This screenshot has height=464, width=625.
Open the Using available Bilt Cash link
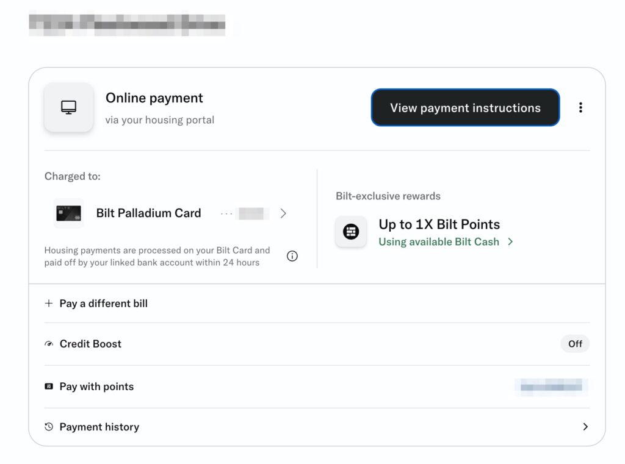click(439, 241)
